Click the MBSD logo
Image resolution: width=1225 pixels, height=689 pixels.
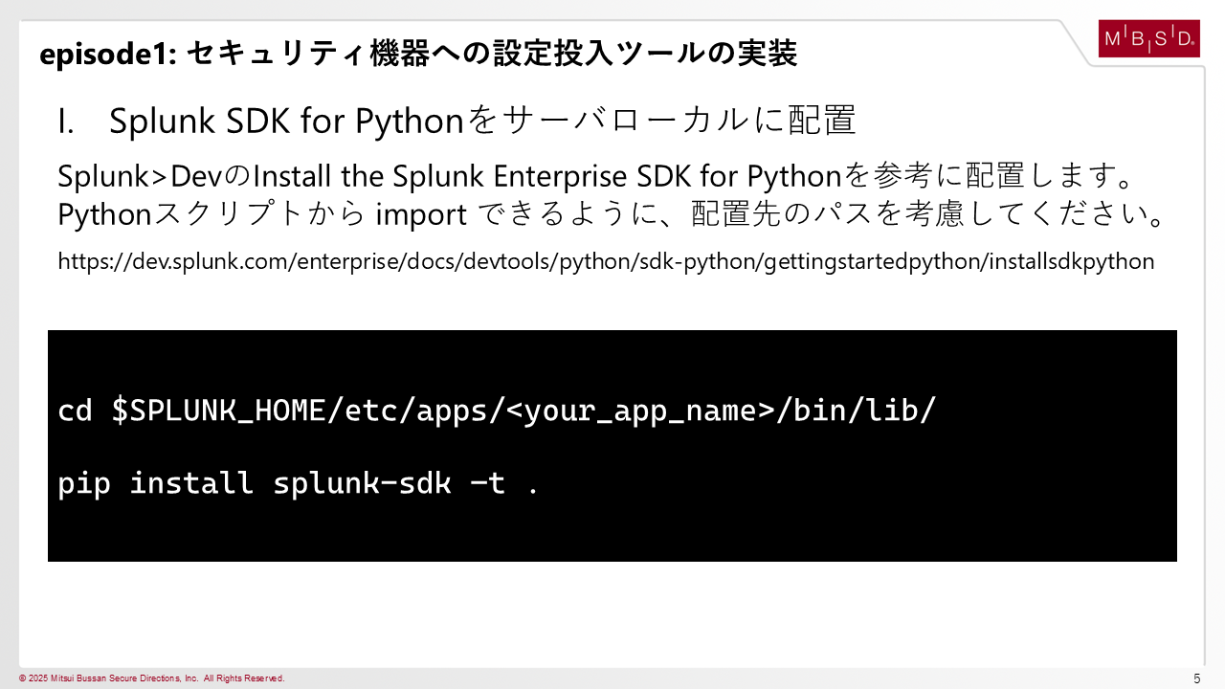point(1148,38)
